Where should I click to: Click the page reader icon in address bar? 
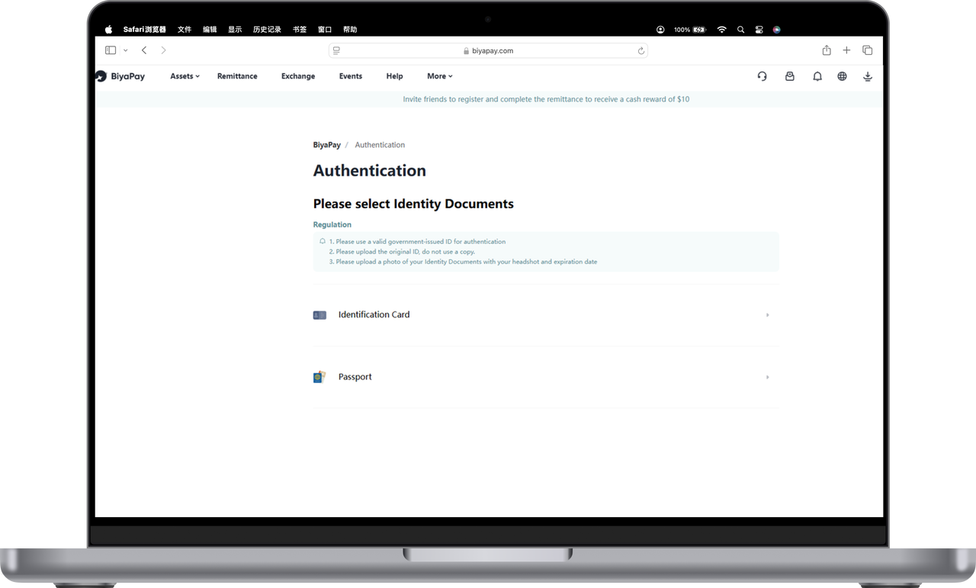[336, 51]
